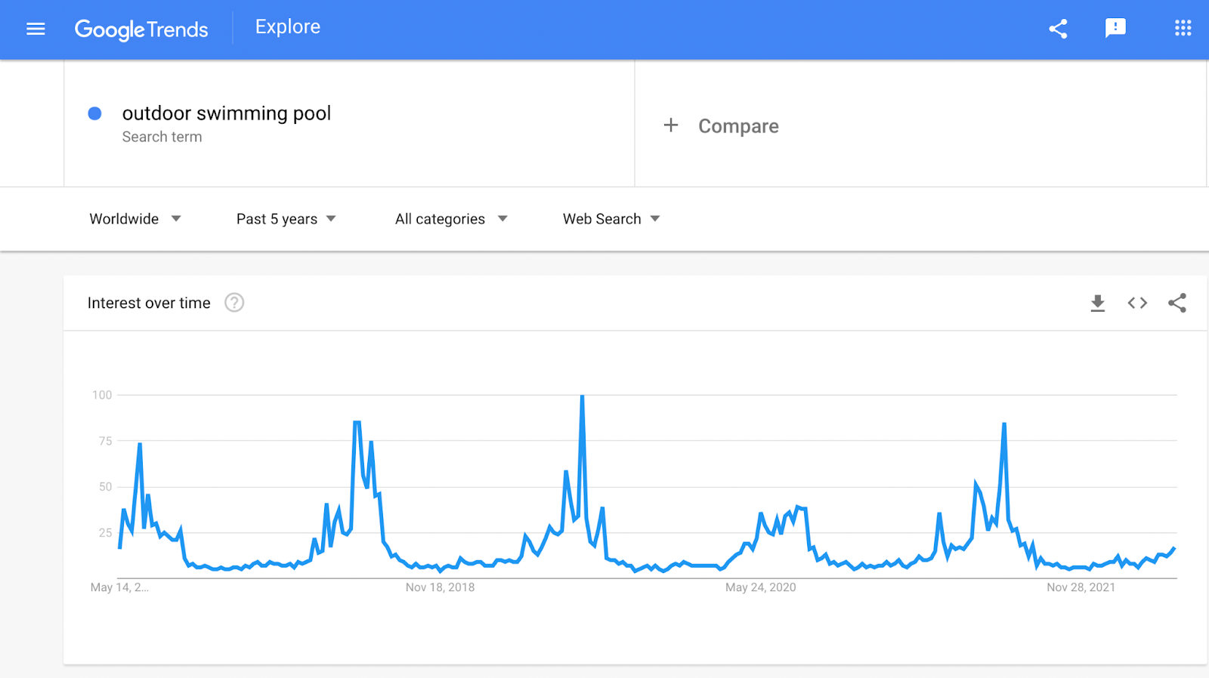
Task: Expand the All categories dropdown
Action: (451, 219)
